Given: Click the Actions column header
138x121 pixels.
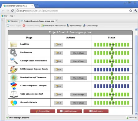Looking at the screenshot, I should tap(71, 38).
